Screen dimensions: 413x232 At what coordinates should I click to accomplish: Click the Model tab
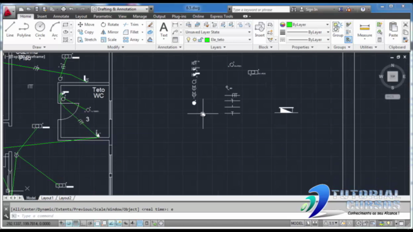pos(31,198)
